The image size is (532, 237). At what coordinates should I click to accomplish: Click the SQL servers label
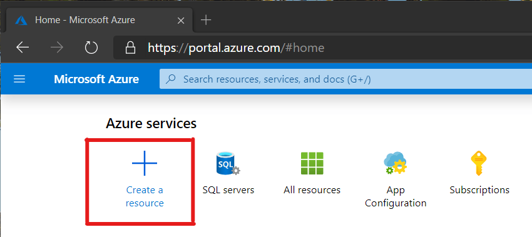(x=228, y=190)
